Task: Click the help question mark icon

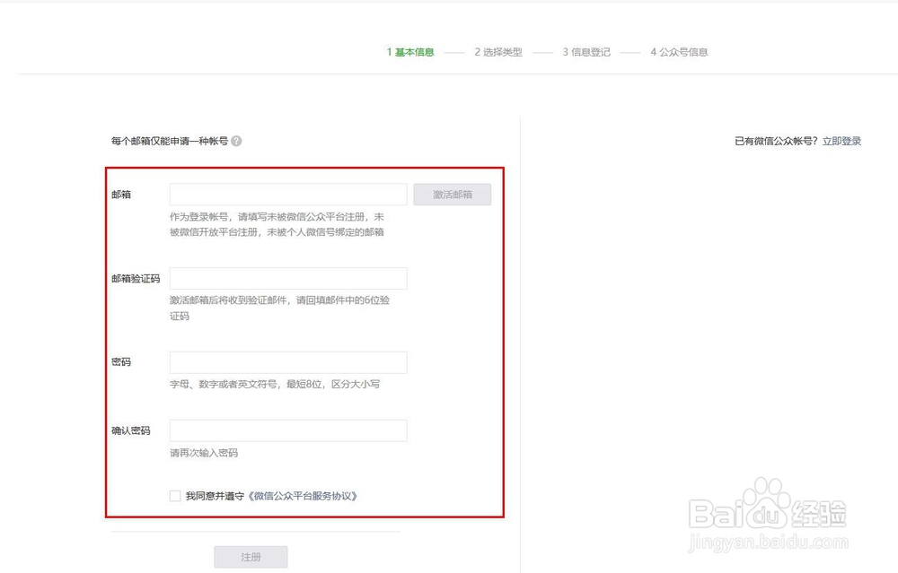Action: pyautogui.click(x=236, y=142)
